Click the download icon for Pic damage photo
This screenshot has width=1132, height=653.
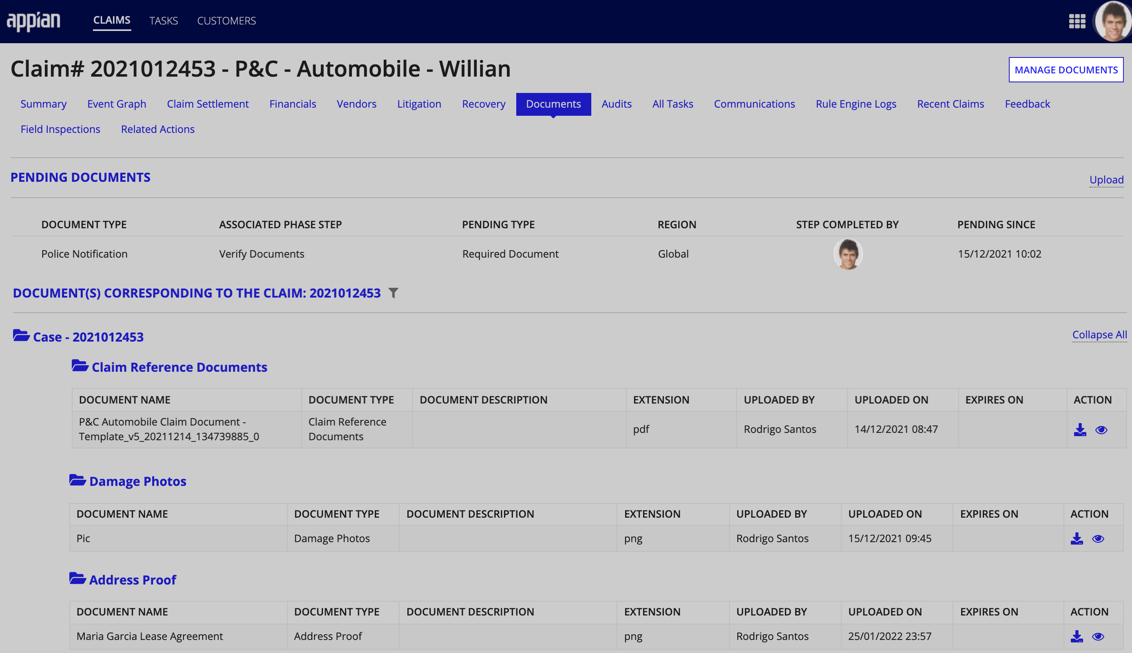click(1077, 538)
